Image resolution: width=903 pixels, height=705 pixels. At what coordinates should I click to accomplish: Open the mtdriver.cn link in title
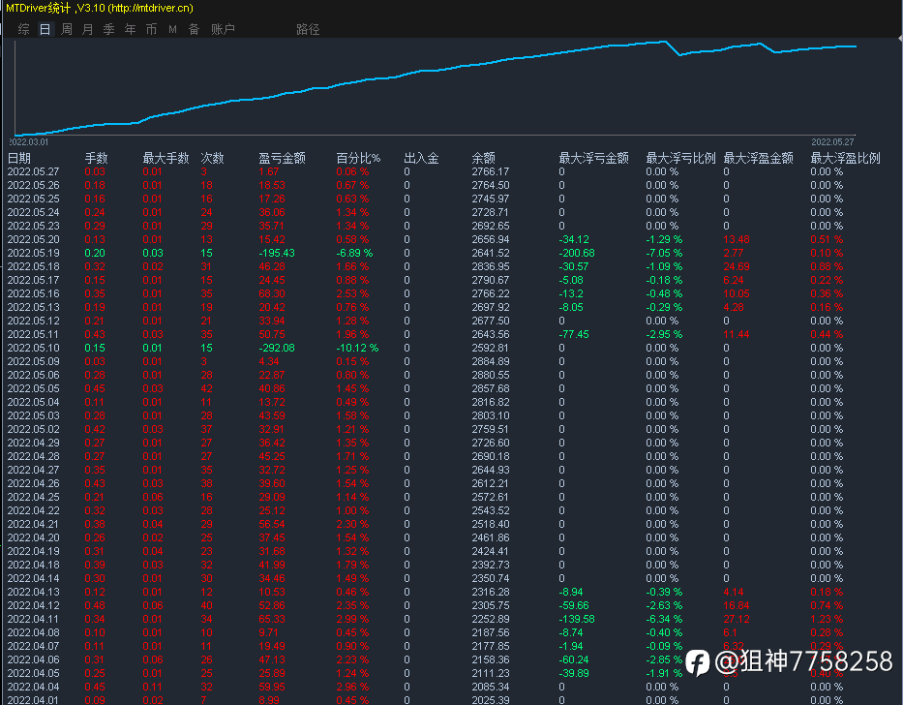(151, 8)
